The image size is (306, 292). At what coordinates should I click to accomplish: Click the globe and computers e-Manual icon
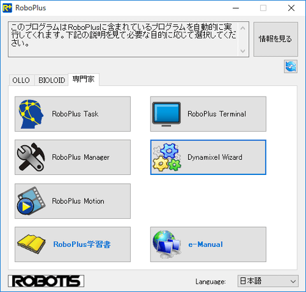click(x=167, y=244)
